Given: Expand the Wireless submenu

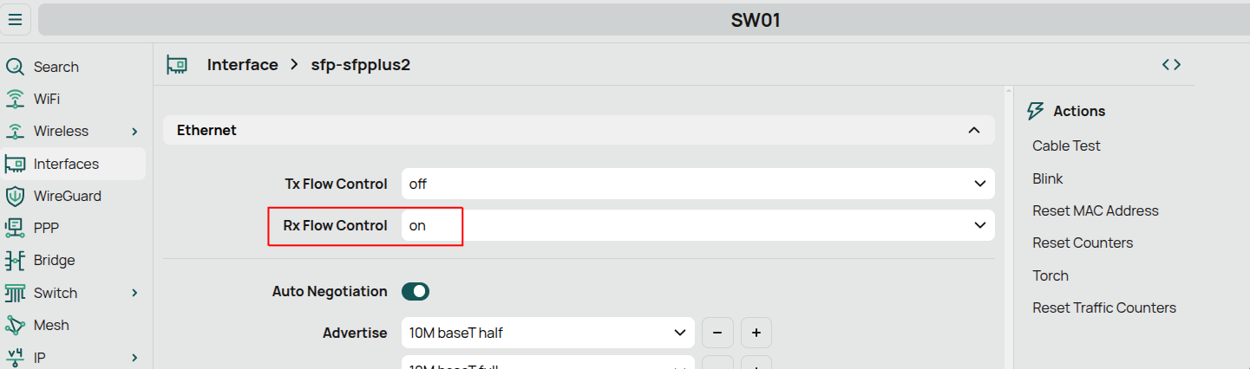Looking at the screenshot, I should (x=134, y=132).
